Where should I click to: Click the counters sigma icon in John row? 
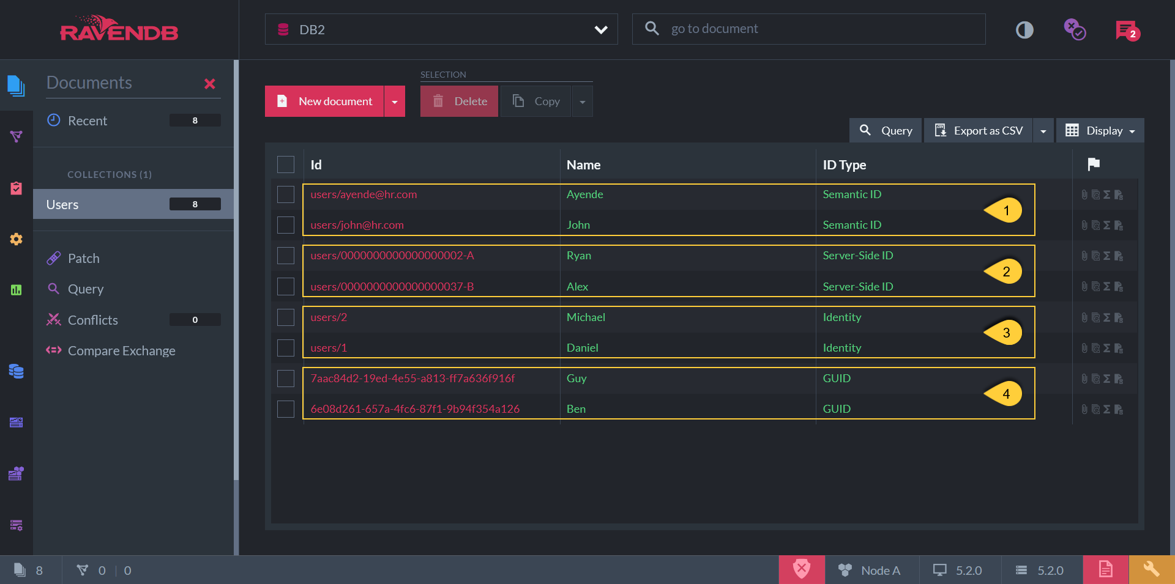click(1106, 225)
